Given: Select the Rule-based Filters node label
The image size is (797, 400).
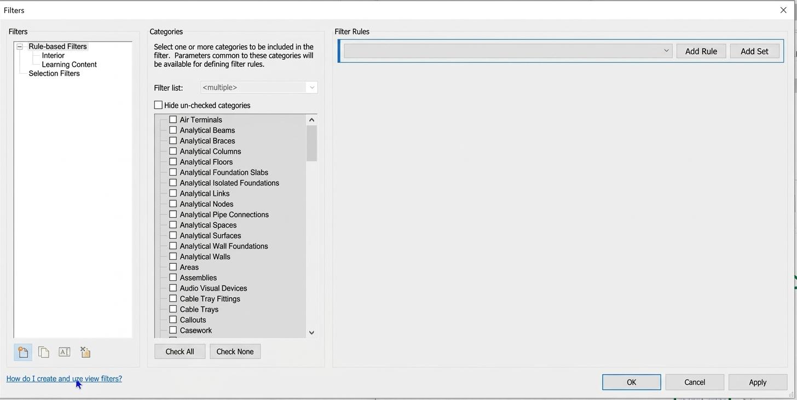Looking at the screenshot, I should click(57, 47).
